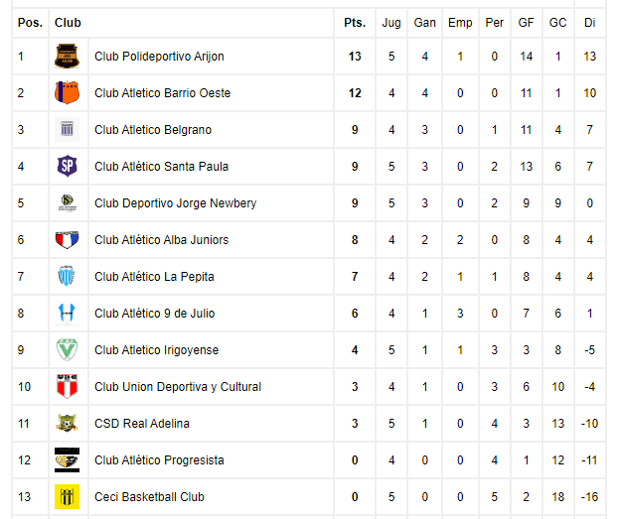Select the Club Atletico Barrio Oeste name
619x519 pixels.
[x=162, y=93]
